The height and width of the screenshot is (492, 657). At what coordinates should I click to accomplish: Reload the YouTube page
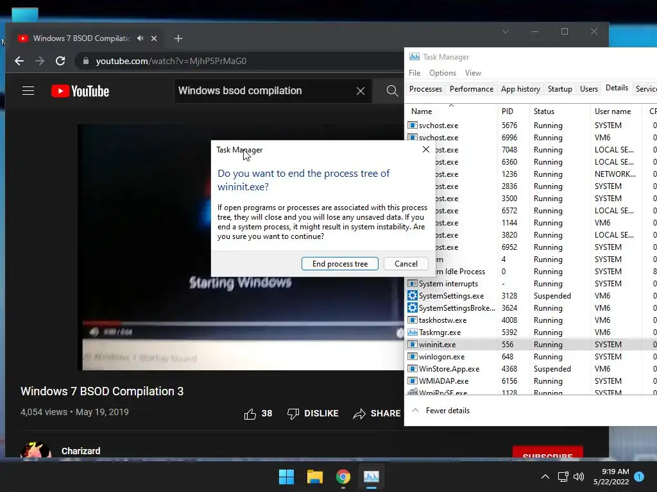[x=60, y=61]
